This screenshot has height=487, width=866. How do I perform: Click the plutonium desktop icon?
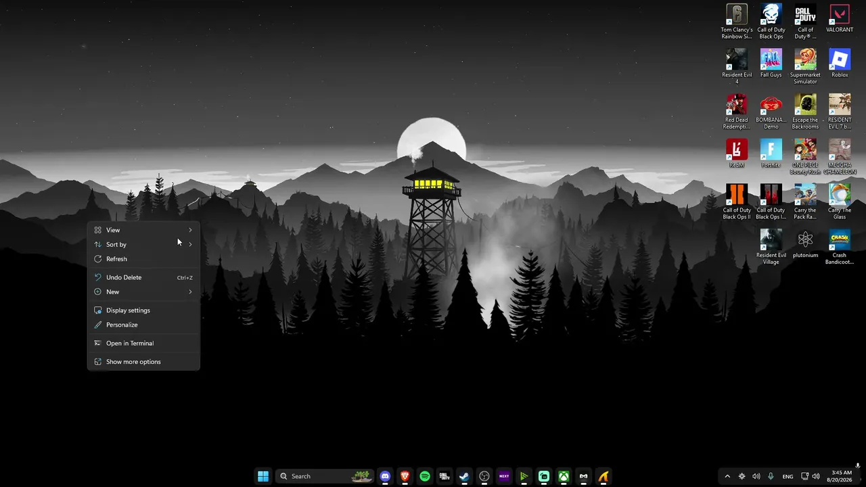(805, 244)
